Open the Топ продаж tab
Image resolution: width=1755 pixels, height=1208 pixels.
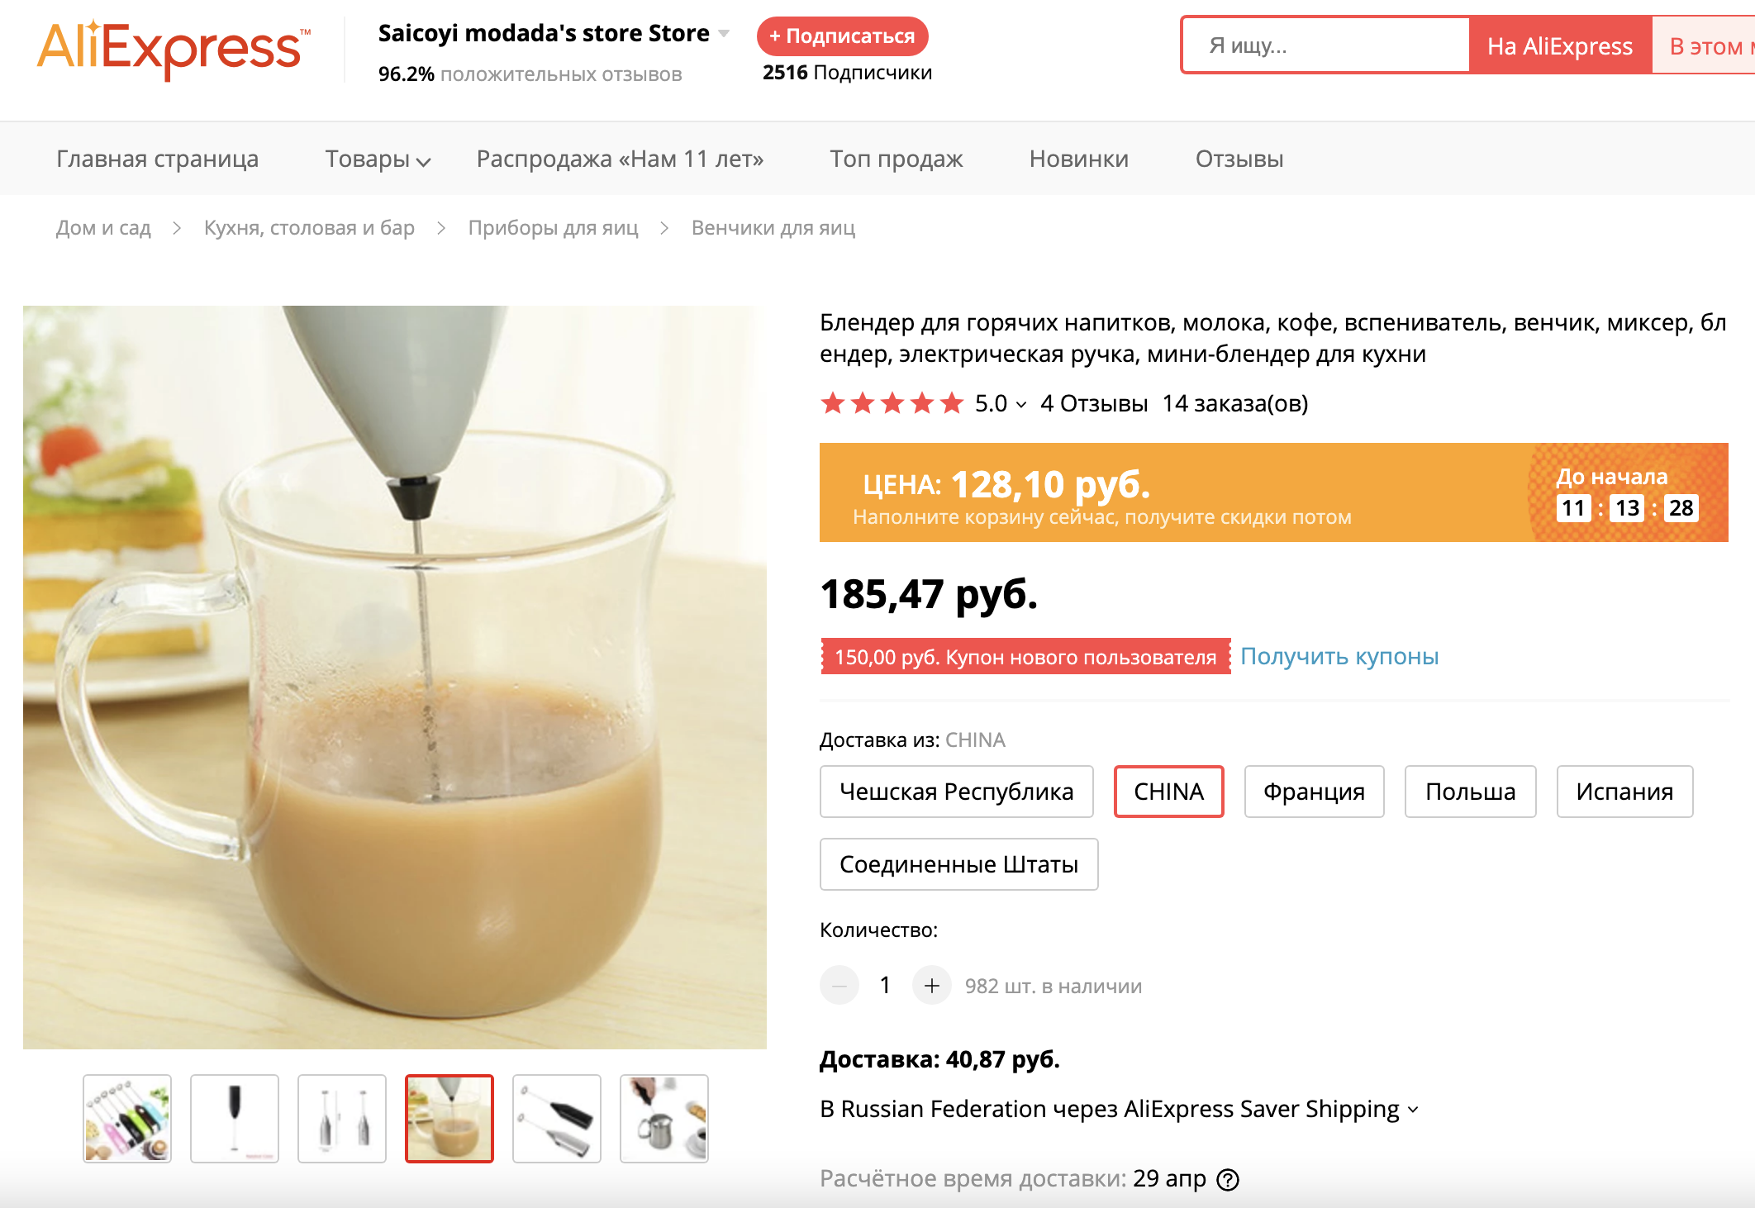point(896,159)
